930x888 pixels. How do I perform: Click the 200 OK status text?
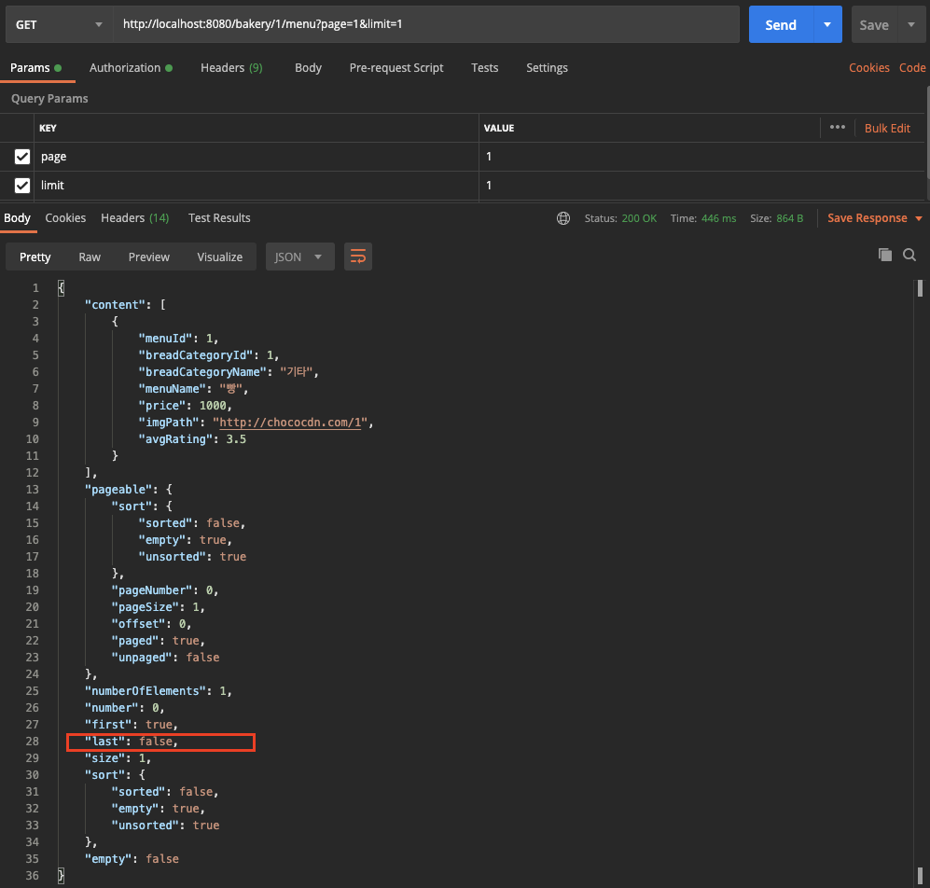tap(639, 218)
